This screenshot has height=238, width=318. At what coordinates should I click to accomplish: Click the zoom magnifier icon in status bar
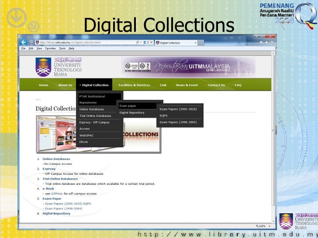(x=257, y=226)
